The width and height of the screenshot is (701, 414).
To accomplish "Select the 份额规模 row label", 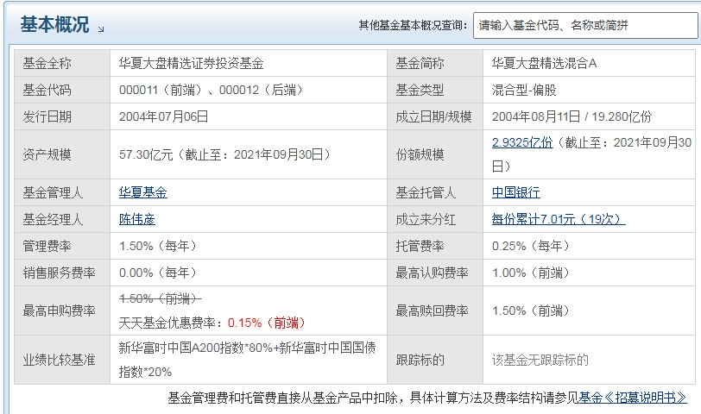I will (x=420, y=154).
